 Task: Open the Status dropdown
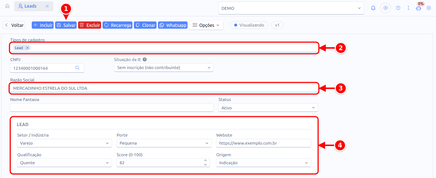click(x=268, y=108)
